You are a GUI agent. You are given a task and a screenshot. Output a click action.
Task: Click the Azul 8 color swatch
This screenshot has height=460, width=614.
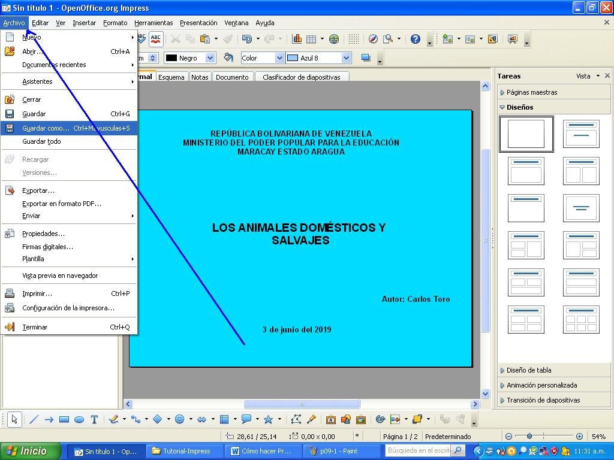tap(293, 58)
